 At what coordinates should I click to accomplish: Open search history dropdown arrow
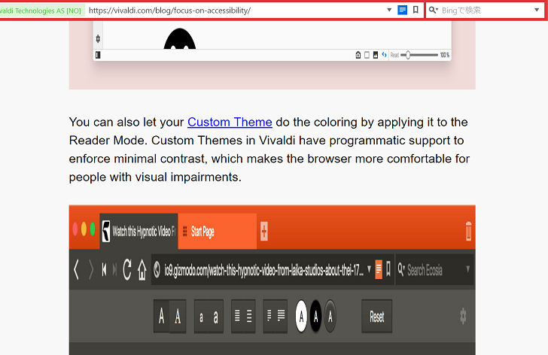537,10
